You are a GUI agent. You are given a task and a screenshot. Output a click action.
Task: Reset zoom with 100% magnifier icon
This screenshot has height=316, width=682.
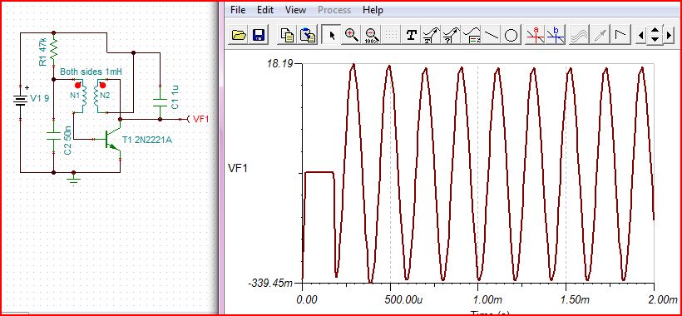coord(371,35)
